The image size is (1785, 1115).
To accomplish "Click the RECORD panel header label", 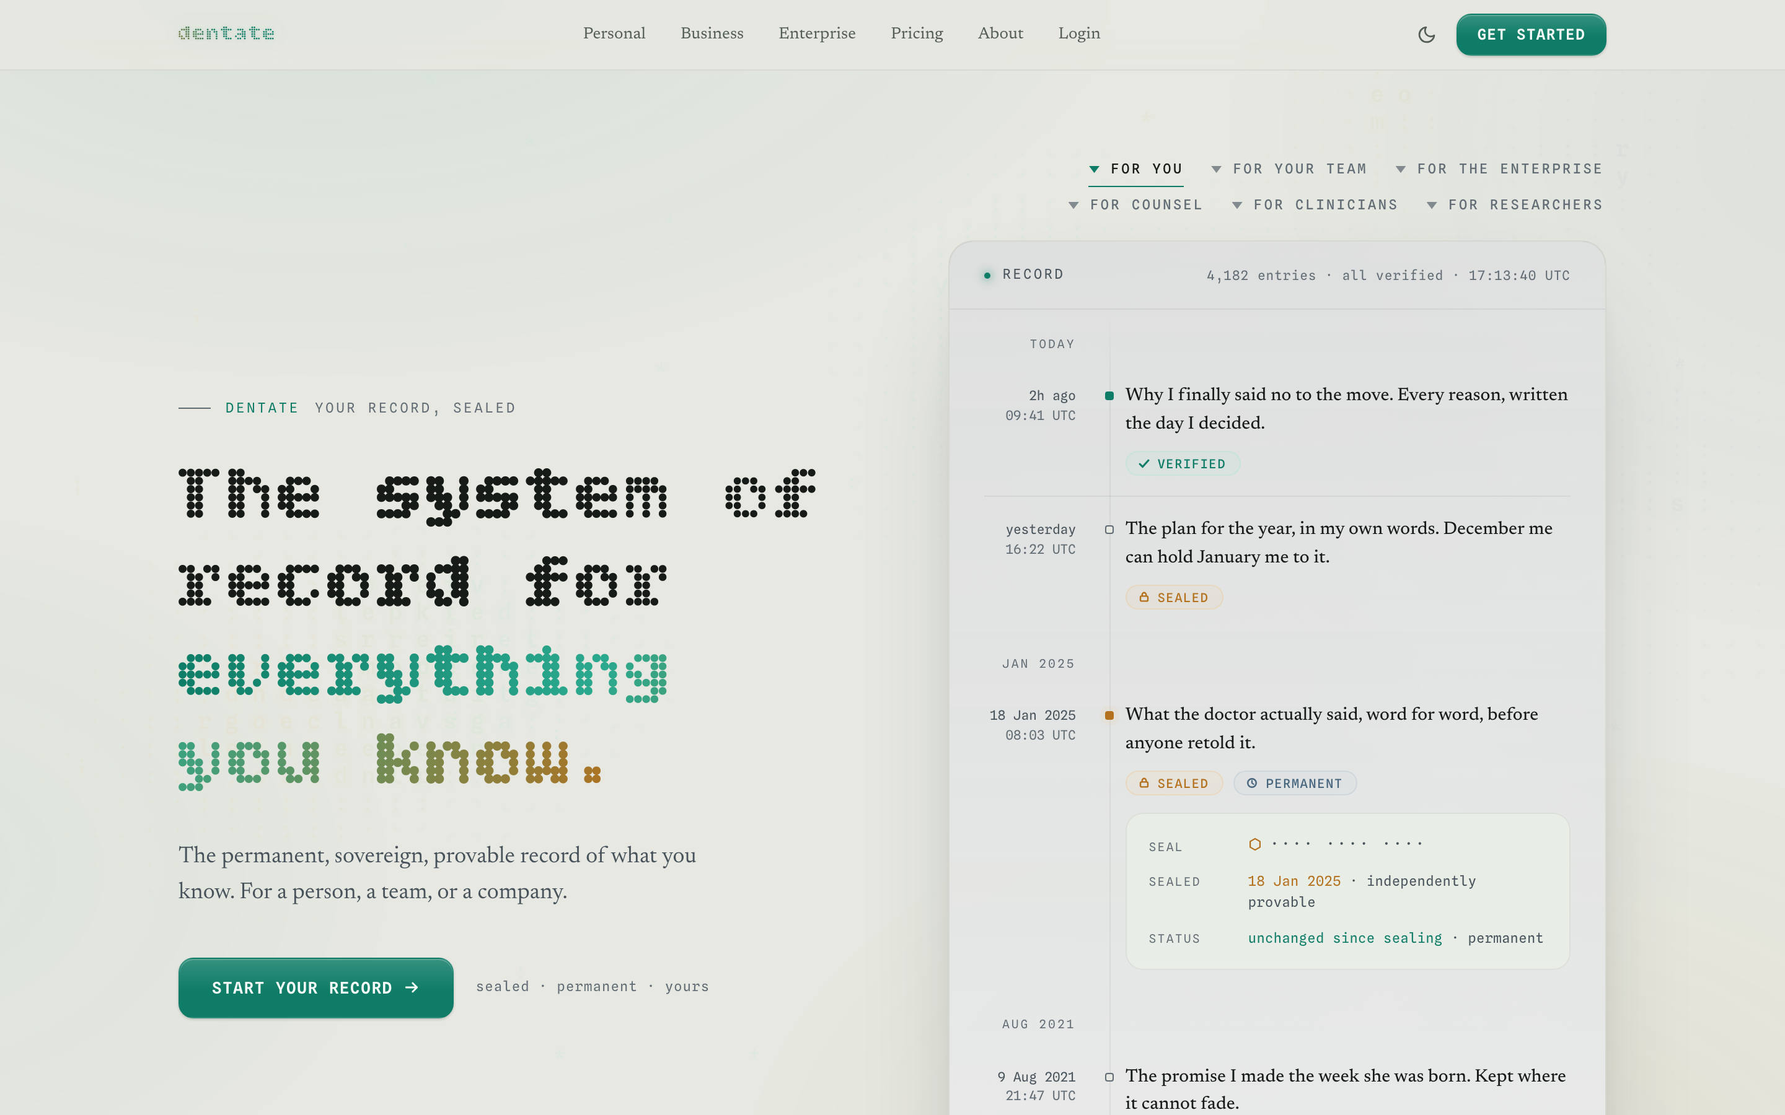I will [1033, 274].
